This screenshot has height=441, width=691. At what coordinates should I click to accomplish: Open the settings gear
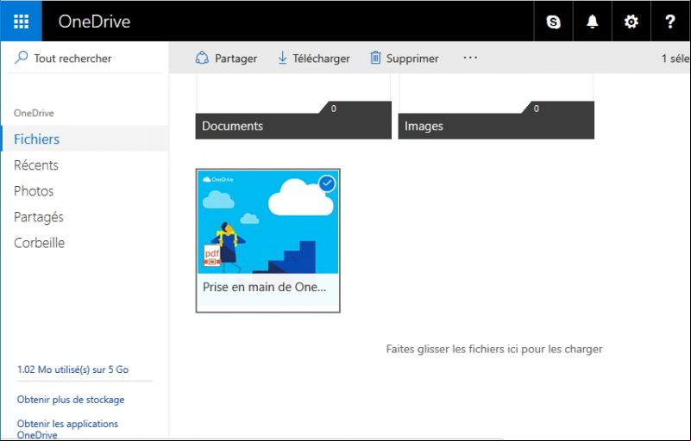click(631, 22)
